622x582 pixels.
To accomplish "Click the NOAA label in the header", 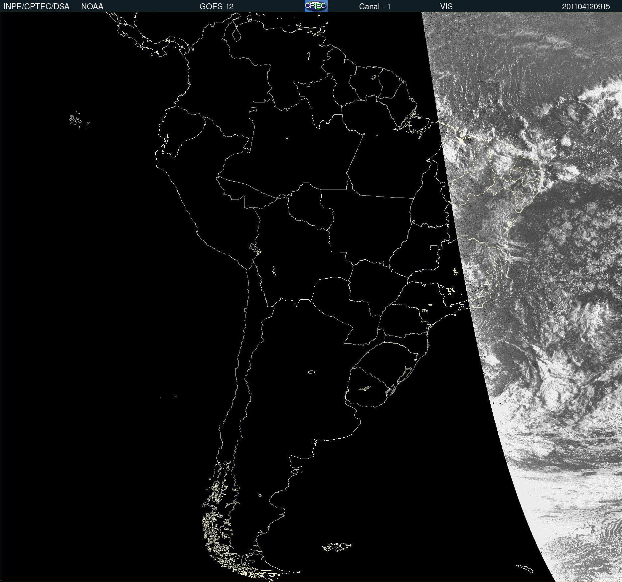I will pyautogui.click(x=92, y=7).
